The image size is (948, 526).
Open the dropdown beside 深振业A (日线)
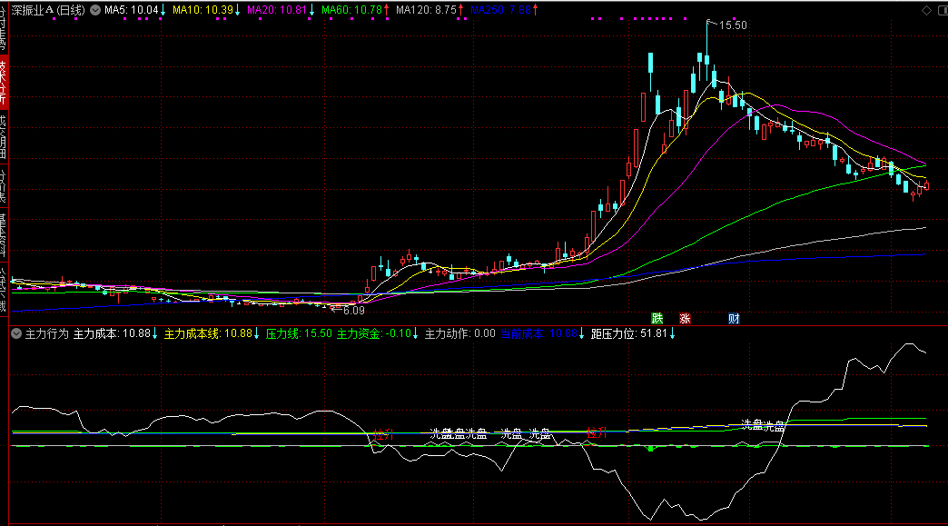point(95,10)
